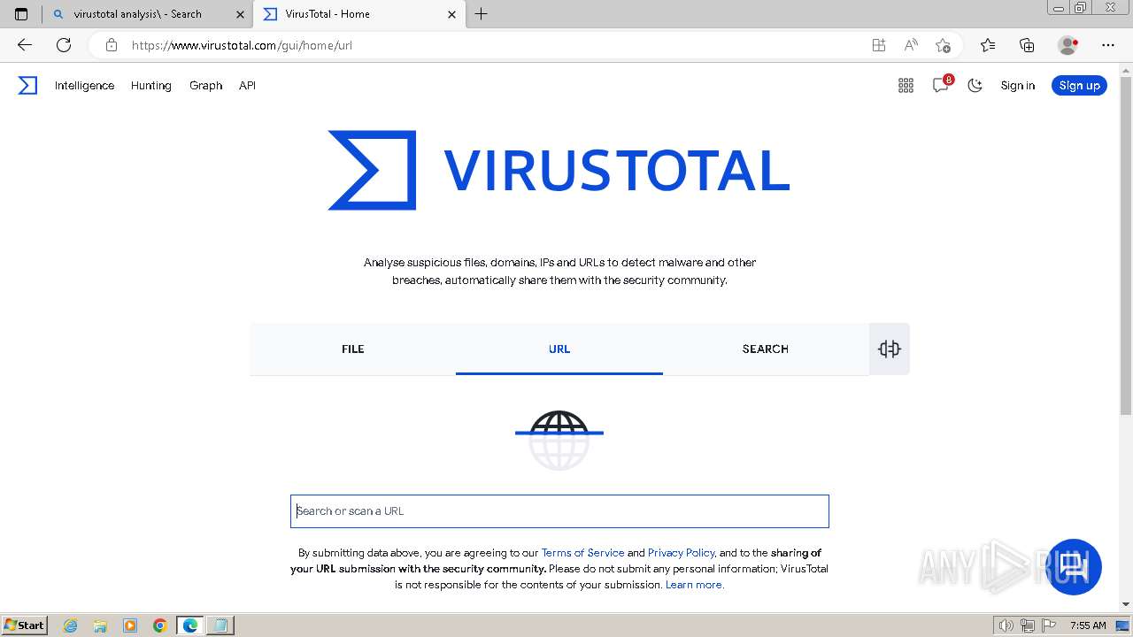
Task: Open the API menu item
Action: [247, 85]
